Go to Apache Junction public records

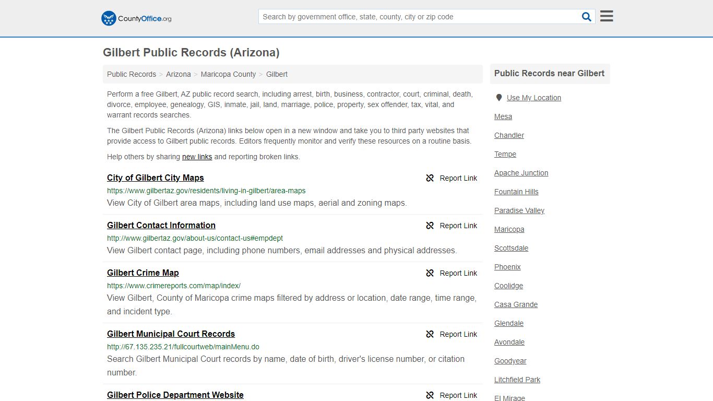pos(521,173)
